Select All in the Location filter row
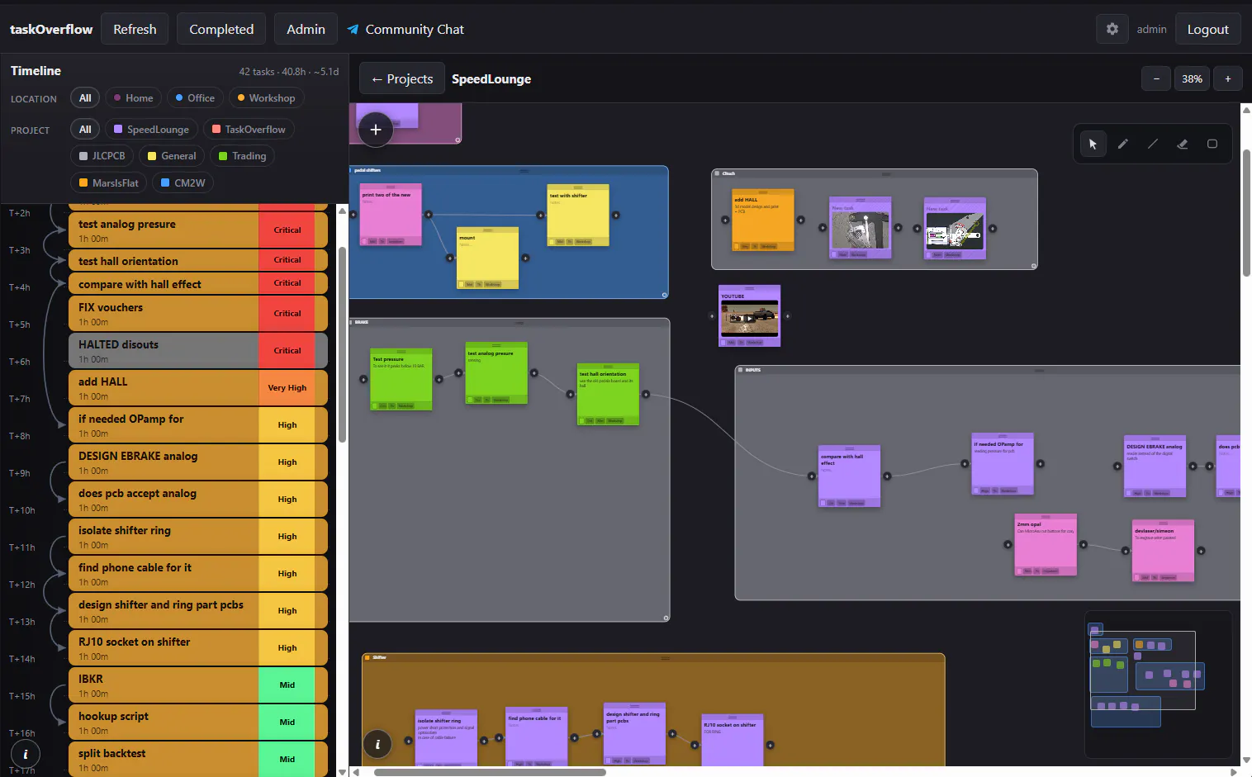Viewport: 1252px width, 777px height. [85, 97]
